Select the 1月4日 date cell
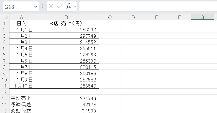Viewport: 217px width, 113px height. coord(22,48)
